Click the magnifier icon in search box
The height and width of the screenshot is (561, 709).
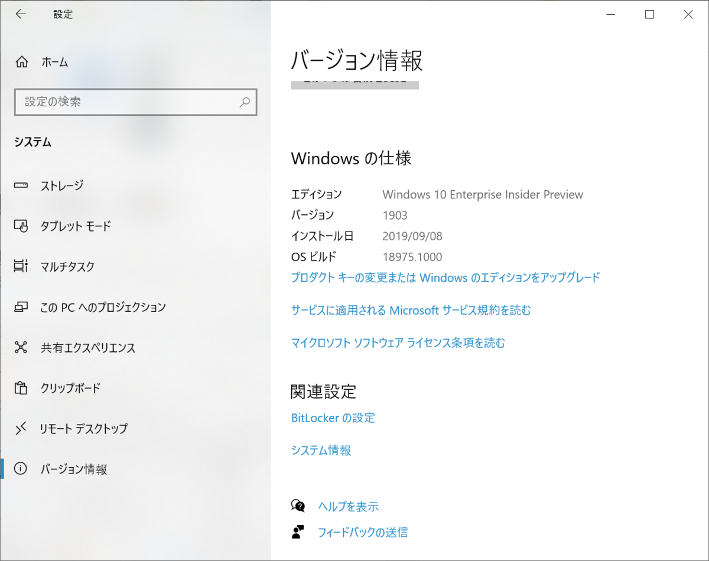point(245,102)
